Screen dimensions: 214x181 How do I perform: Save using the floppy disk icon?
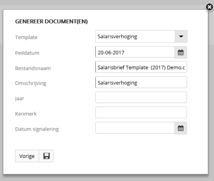(x=46, y=156)
